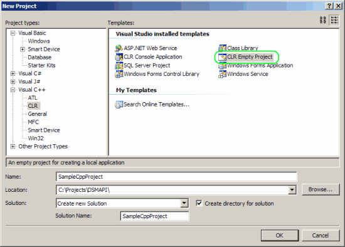Expand the Other Project Types node
This screenshot has height=247, width=345.
[x=13, y=147]
